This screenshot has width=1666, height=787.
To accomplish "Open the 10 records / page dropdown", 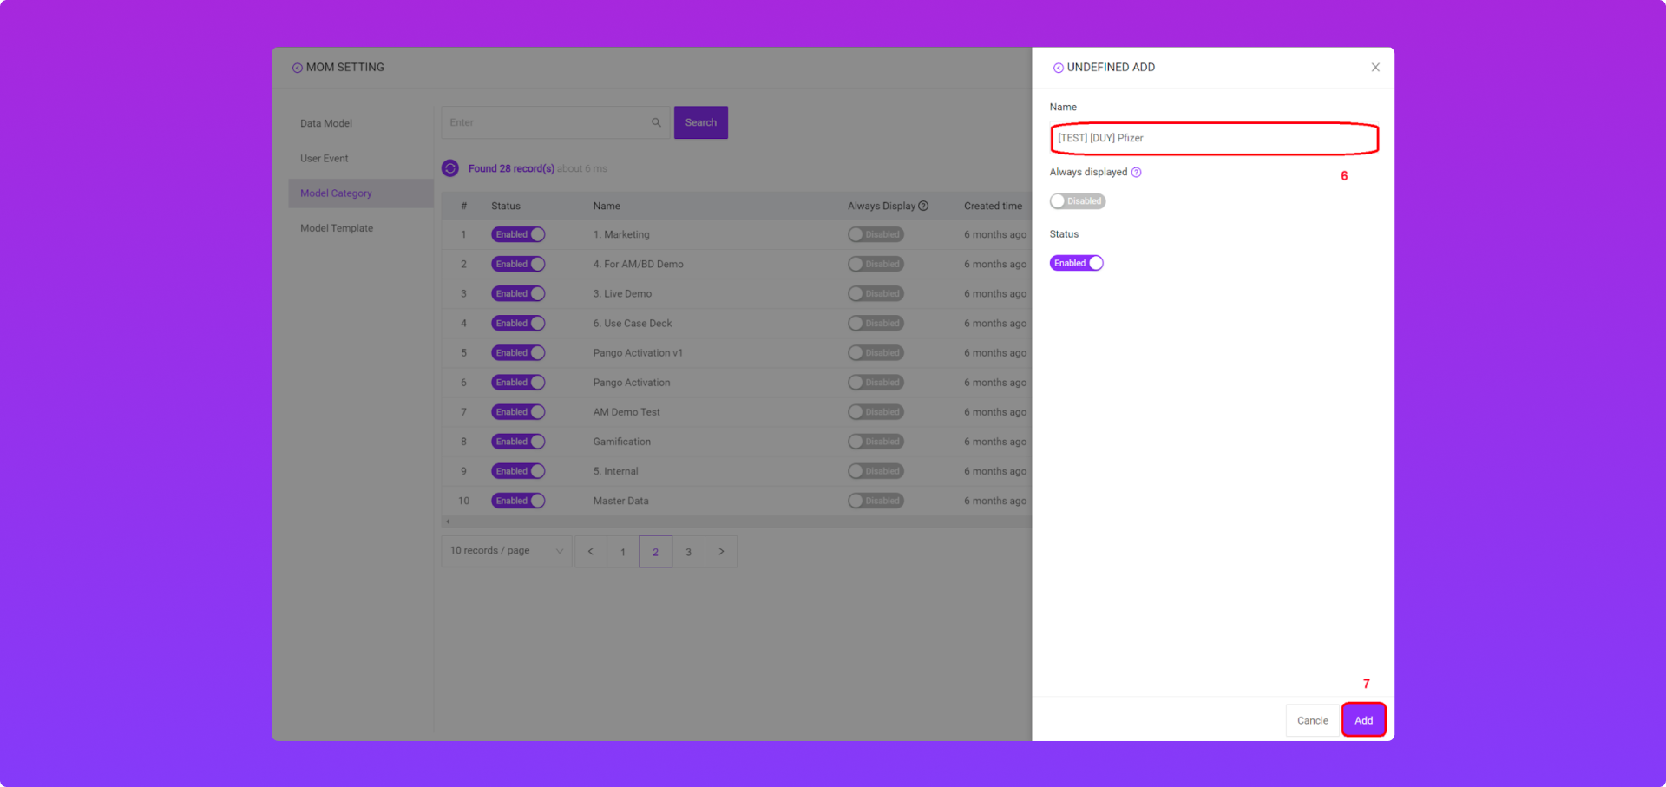I will (506, 551).
